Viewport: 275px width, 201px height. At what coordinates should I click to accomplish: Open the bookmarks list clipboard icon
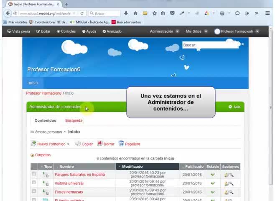click(163, 13)
